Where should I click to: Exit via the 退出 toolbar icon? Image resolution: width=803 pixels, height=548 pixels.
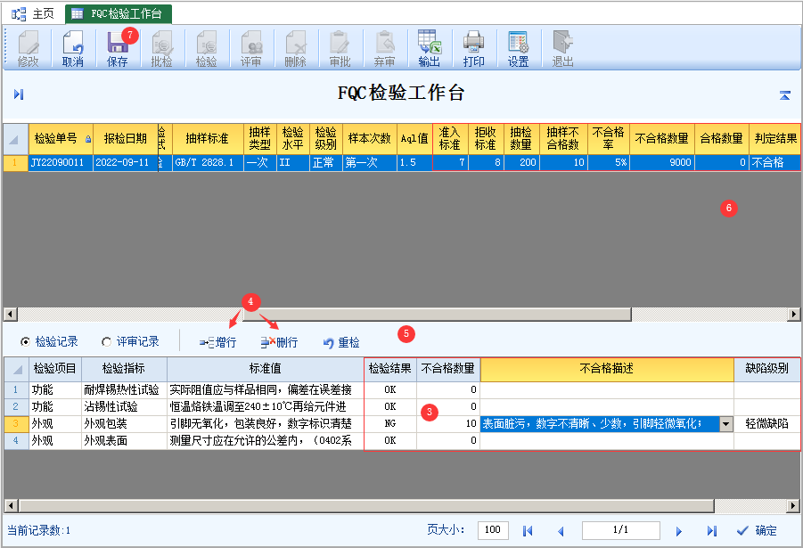pyautogui.click(x=563, y=49)
